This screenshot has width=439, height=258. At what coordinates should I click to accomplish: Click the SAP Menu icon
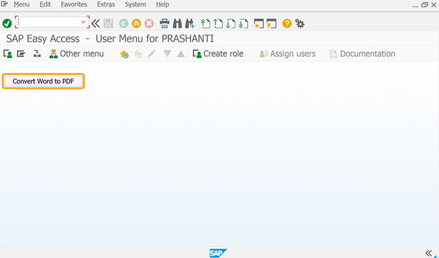[x=21, y=53]
